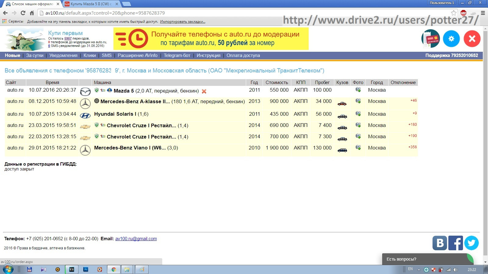Open the Оплата доступа menu item

click(243, 55)
